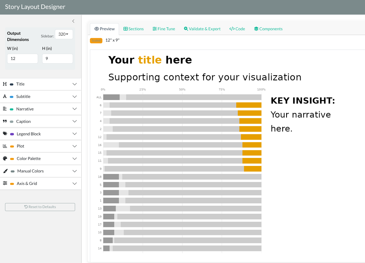Expand the Plot settings panel

pyautogui.click(x=75, y=146)
